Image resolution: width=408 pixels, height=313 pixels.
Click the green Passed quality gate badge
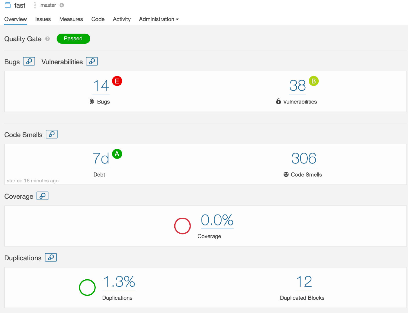pyautogui.click(x=73, y=39)
